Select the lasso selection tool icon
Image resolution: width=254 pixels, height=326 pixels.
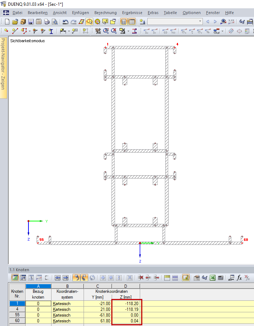point(89,22)
